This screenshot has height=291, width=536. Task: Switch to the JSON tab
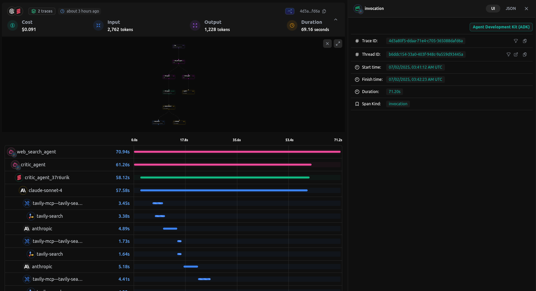[x=511, y=9]
